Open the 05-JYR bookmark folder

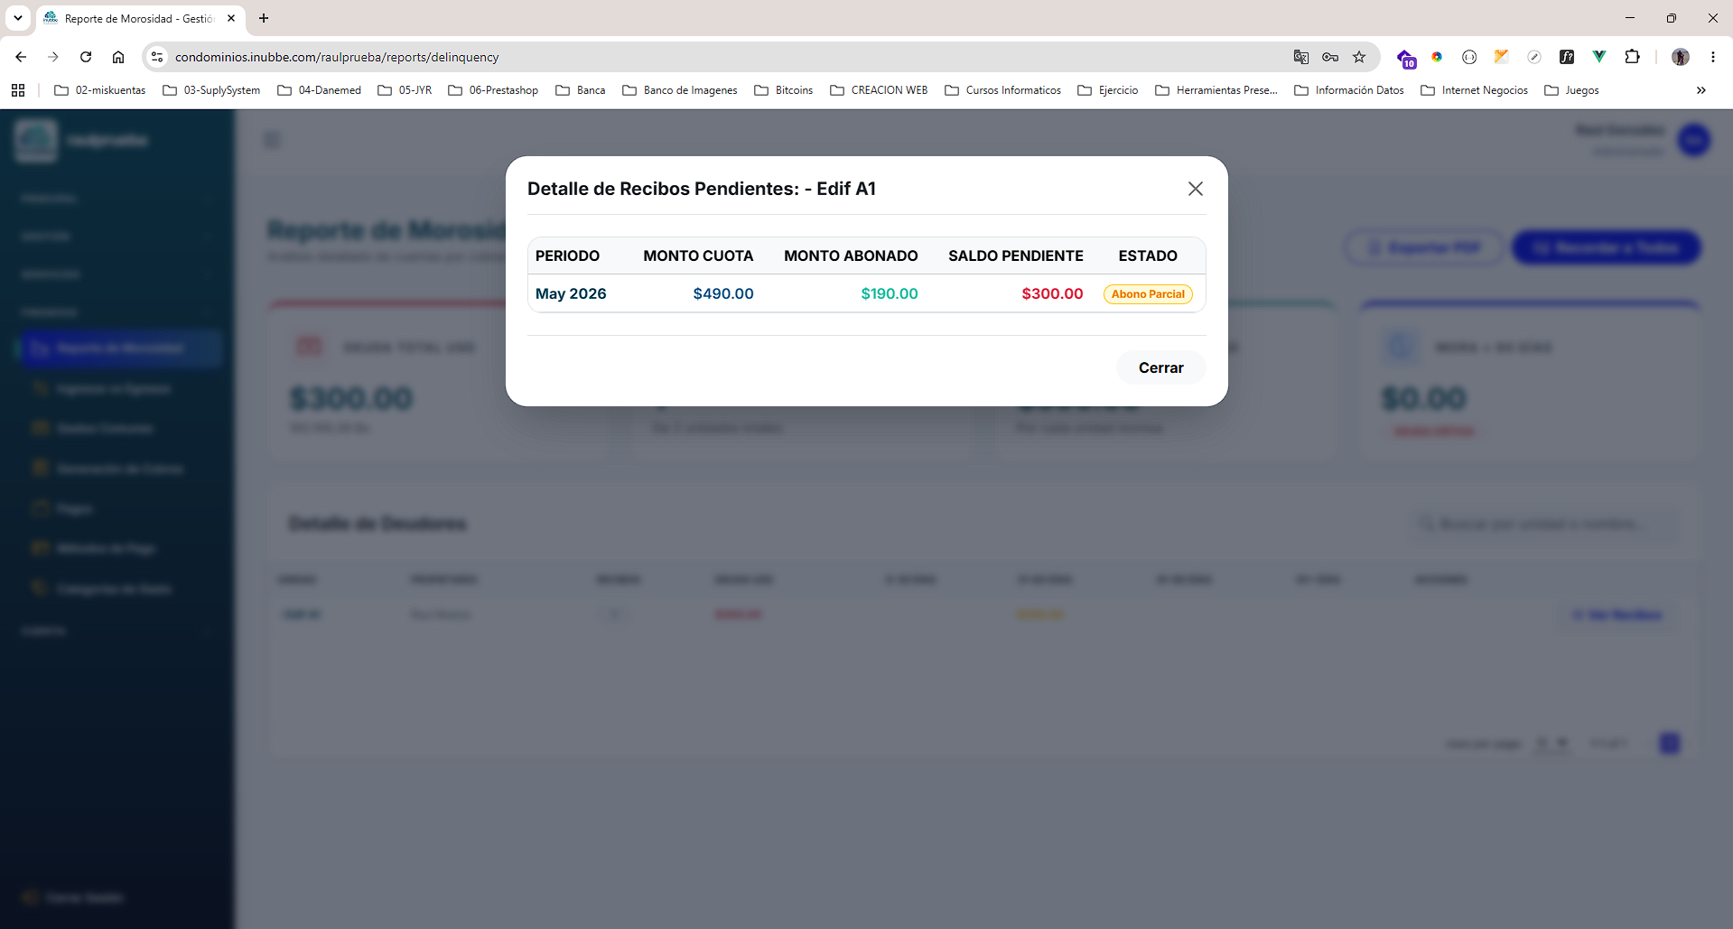point(405,90)
